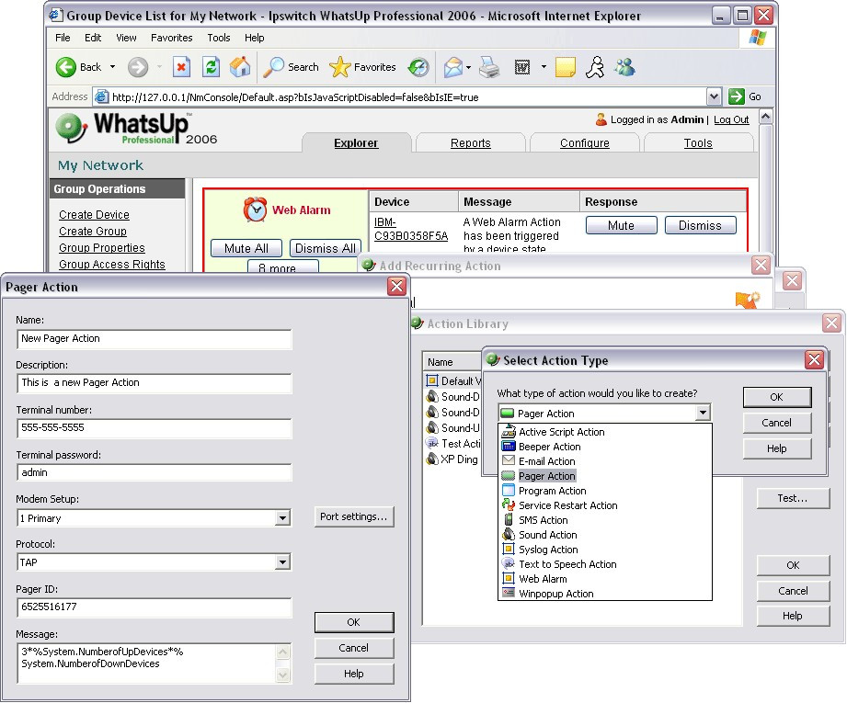Open the Group Properties link
Image resolution: width=847 pixels, height=703 pixels.
102,248
